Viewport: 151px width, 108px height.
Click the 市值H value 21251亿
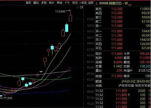[x=144, y=71]
